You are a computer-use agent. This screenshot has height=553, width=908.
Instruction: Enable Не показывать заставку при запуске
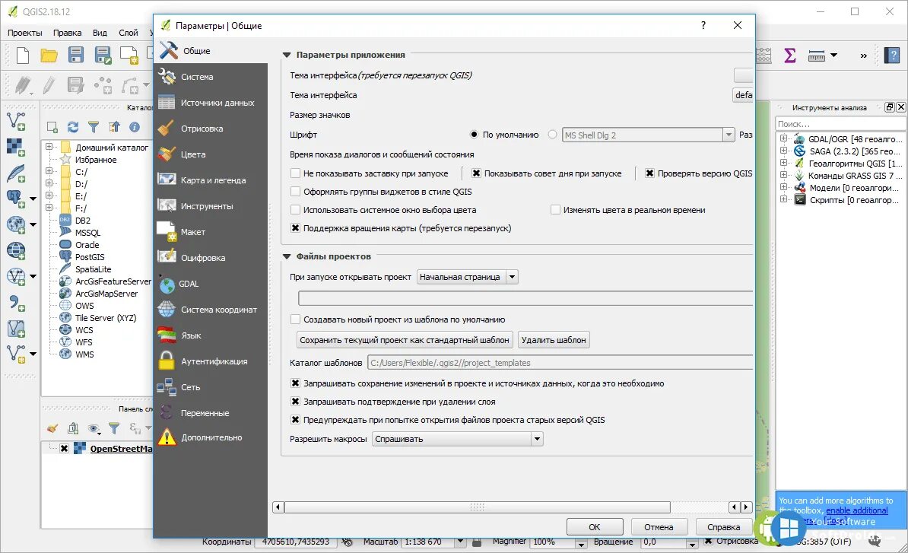point(295,173)
